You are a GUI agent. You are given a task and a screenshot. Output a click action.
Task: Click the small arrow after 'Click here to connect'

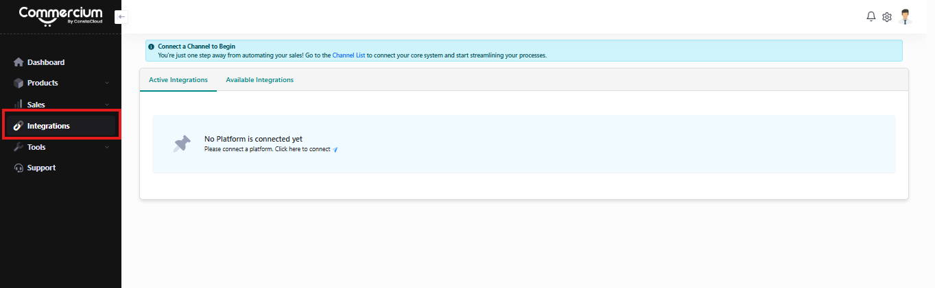click(335, 149)
